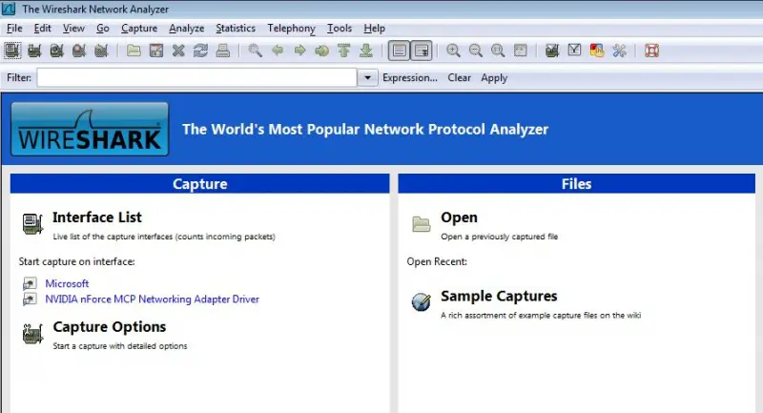Click the icon beside NVIDIA nForce adapter
This screenshot has height=413, width=763.
pyautogui.click(x=30, y=299)
